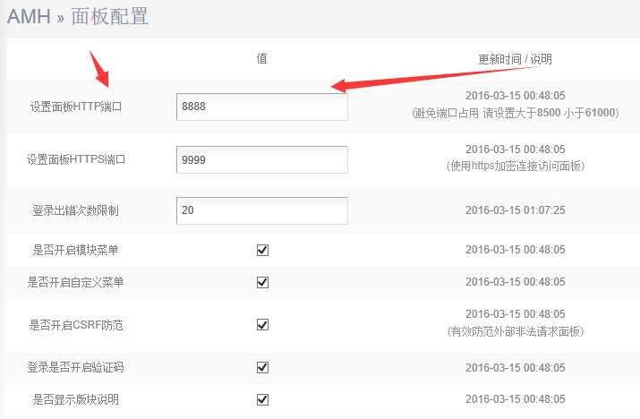The image size is (640, 419).
Task: Disable the 是否开启CSRF防范 checkbox
Action: (262, 324)
